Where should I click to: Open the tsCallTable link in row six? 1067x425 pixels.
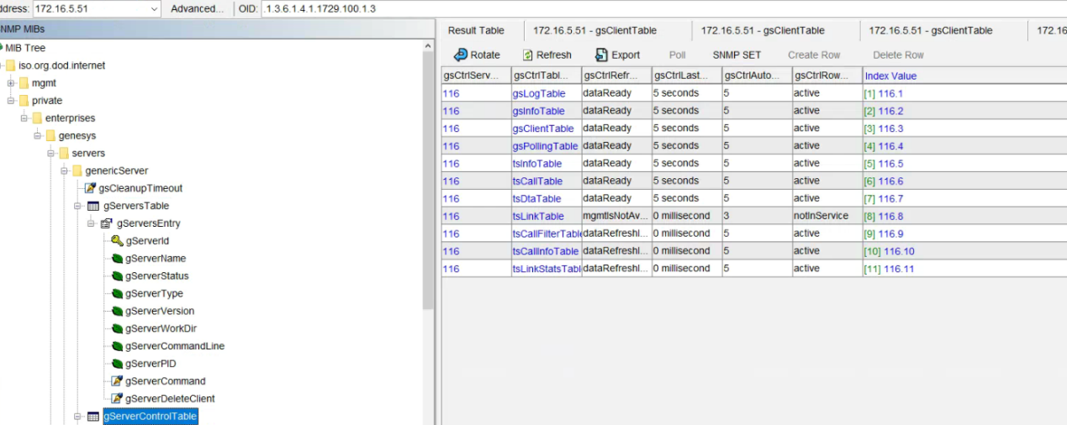tap(537, 181)
